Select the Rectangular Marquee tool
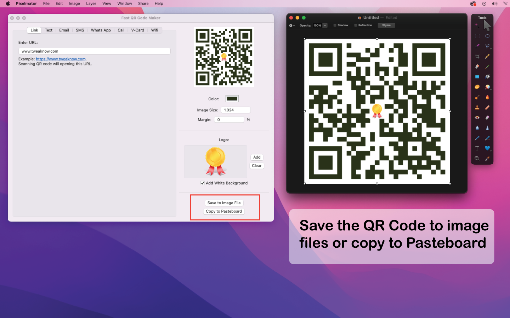Viewport: 510px width, 318px height. [x=477, y=36]
